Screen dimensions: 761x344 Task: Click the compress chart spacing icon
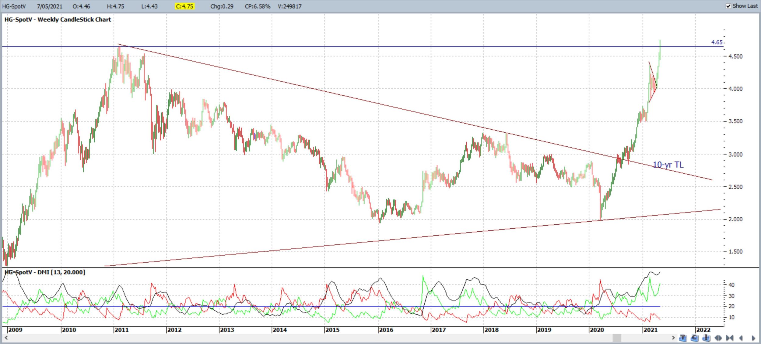(x=730, y=338)
